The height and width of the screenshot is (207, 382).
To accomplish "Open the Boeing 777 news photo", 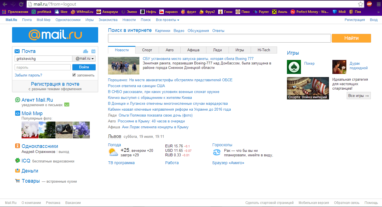I will click(124, 66).
